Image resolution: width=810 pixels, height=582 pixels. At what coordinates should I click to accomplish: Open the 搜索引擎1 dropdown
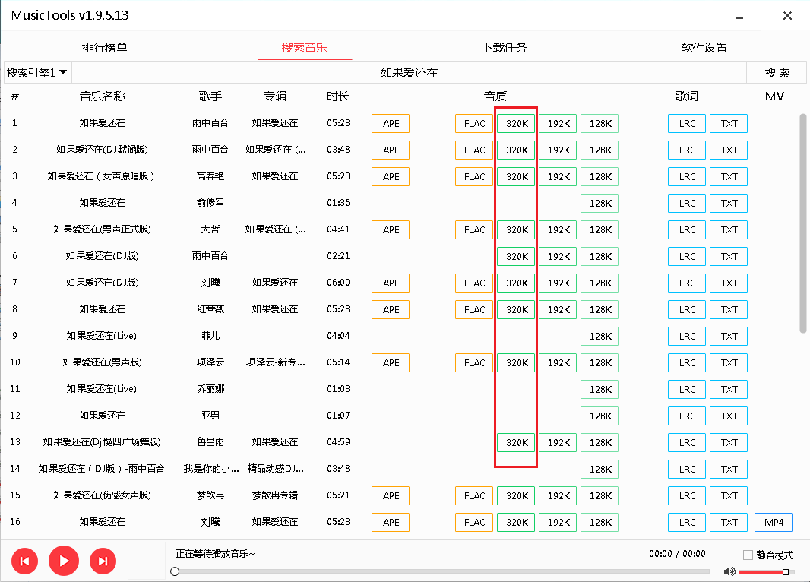pos(37,72)
